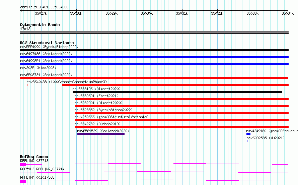Click the RefSeq Genes track heading

coord(34,157)
